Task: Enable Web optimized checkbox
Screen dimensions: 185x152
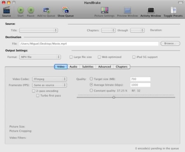Action: point(99,57)
